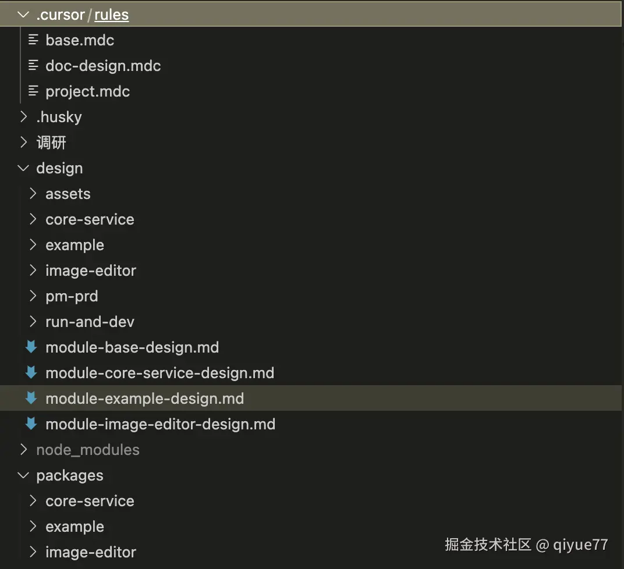Open the 调研 folder
The image size is (624, 569).
click(52, 142)
